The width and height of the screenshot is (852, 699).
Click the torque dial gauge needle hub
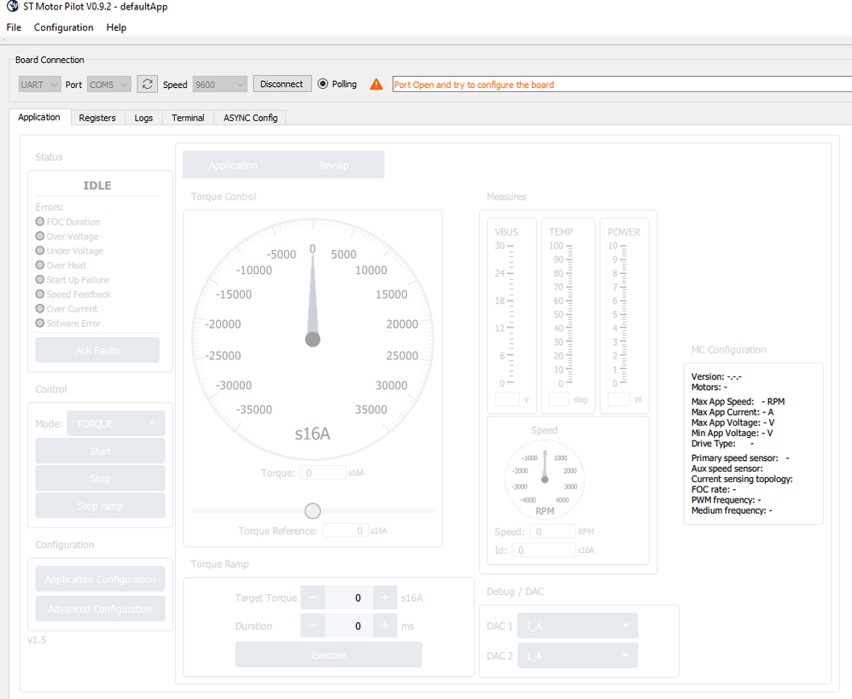[x=312, y=340]
